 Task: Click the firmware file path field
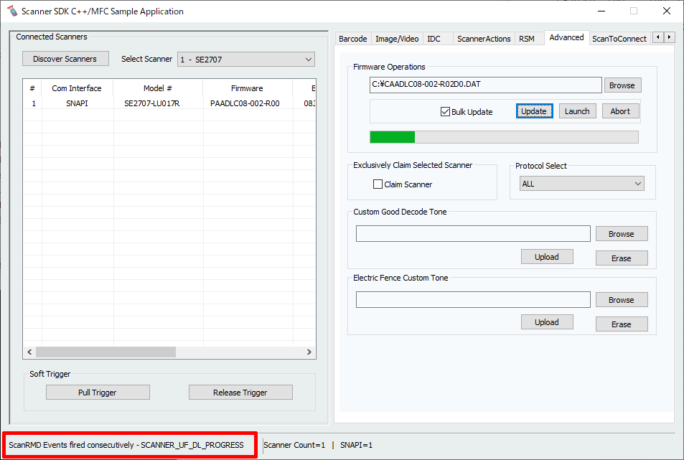point(485,85)
